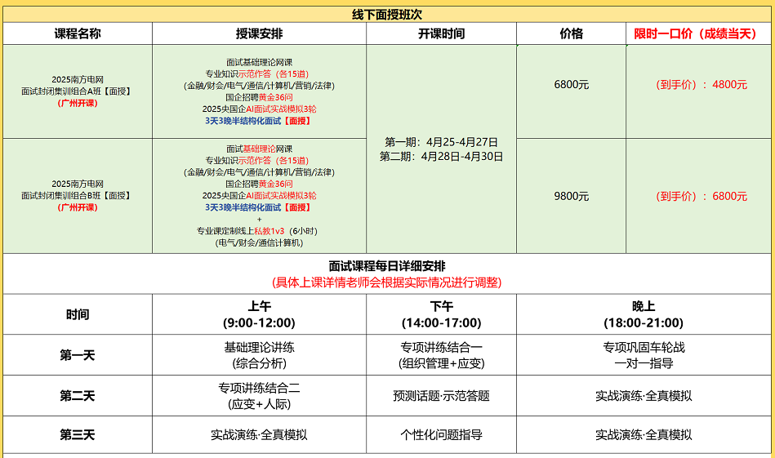Select the 下午 (14:00-17:00) header cell
775x458 pixels.
click(441, 314)
